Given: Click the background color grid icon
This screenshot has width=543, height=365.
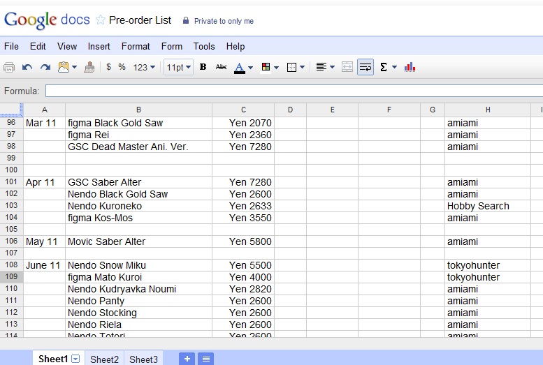Looking at the screenshot, I should (266, 67).
